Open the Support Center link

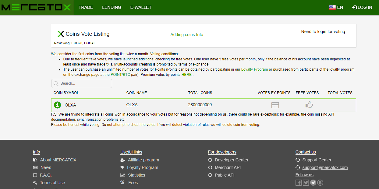[317, 160]
